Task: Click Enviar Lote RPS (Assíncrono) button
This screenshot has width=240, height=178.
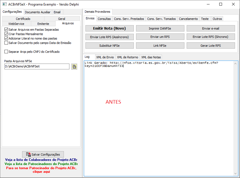Action: click(109, 37)
